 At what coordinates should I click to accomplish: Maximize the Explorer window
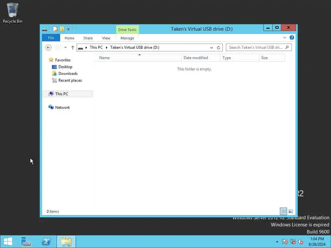coord(277,28)
